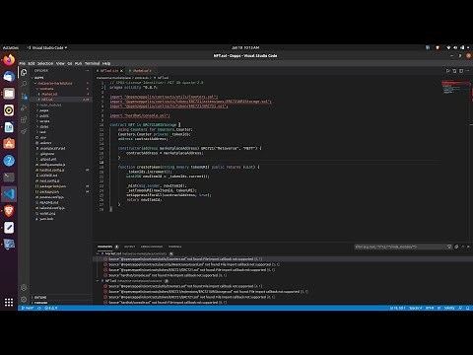Open the Search view in the activity bar
The height and width of the screenshot is (355, 473).
[24, 84]
